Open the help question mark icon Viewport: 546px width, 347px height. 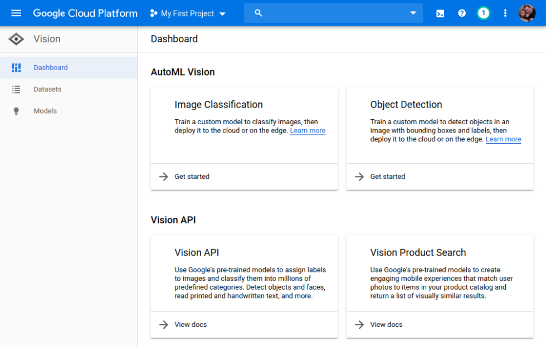pyautogui.click(x=462, y=13)
